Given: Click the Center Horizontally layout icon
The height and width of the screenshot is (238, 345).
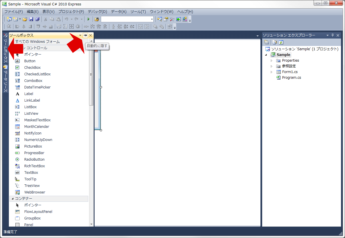Looking at the screenshot, I should pyautogui.click(x=140, y=27).
